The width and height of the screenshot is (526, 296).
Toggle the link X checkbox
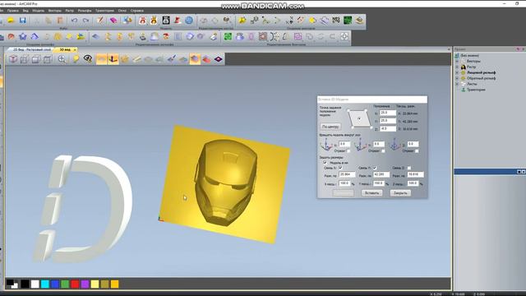pyautogui.click(x=340, y=168)
